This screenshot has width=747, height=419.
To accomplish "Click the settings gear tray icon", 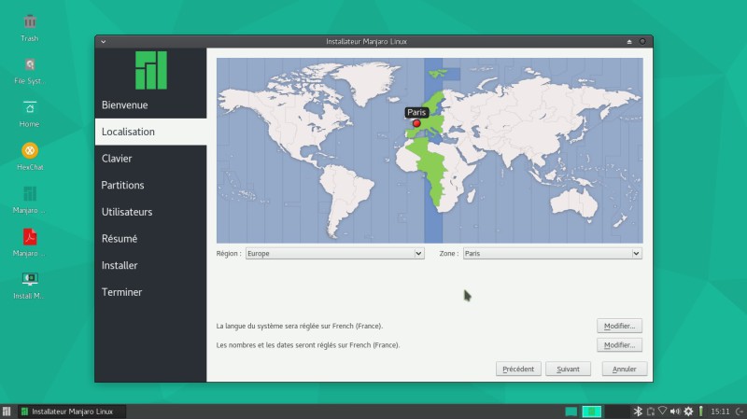I will tap(688, 412).
